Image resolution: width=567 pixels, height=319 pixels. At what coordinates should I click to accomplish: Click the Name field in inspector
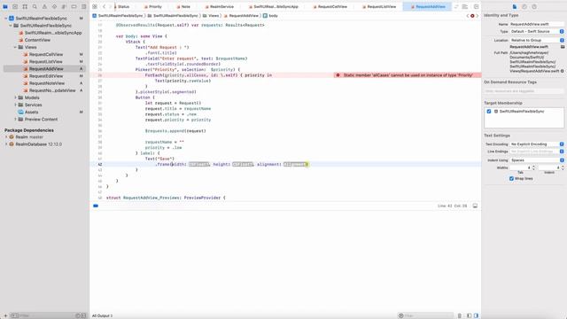tap(537, 24)
